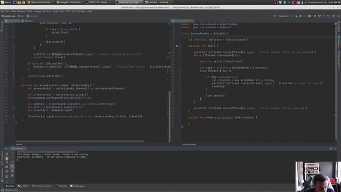
Task: Open the Navigate menu
Action: pos(21,11)
